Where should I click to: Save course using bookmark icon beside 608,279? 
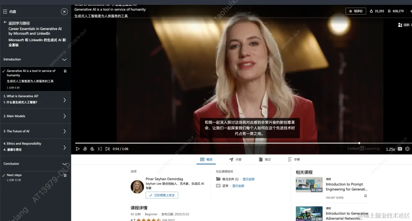[x=389, y=11]
